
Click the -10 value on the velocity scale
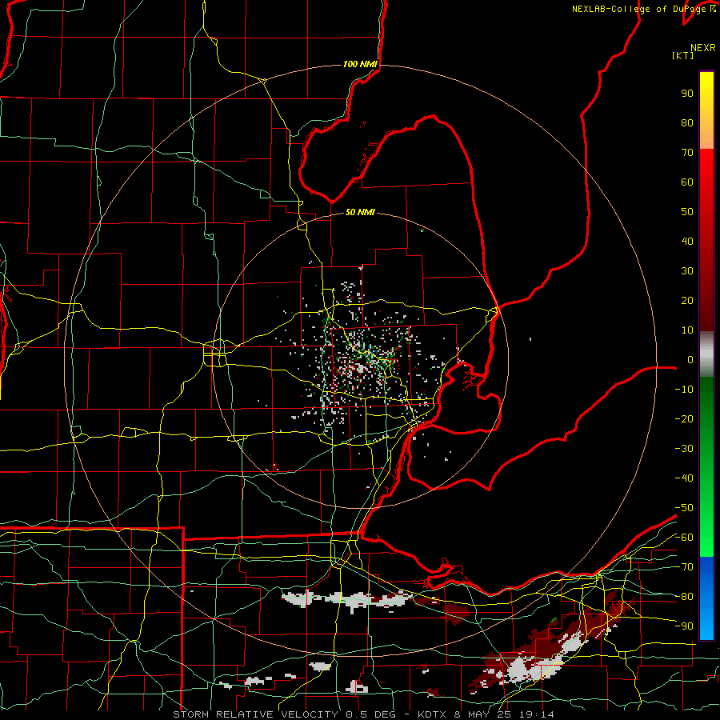pos(684,390)
